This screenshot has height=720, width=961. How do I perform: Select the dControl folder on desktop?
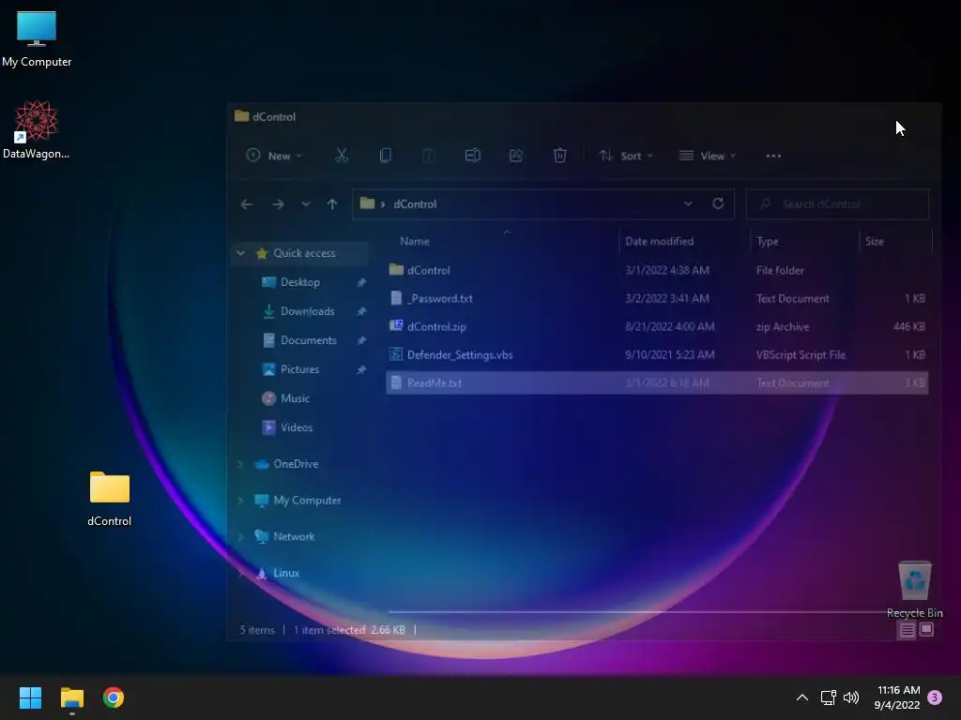coord(110,499)
